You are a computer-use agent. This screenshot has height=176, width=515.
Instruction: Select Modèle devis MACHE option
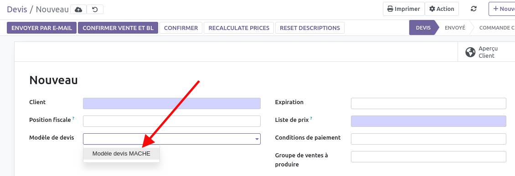click(122, 153)
